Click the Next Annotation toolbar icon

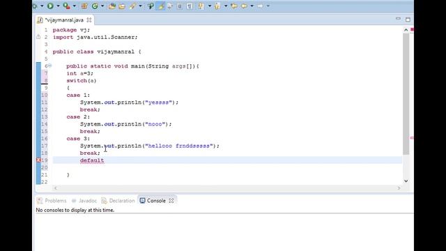201,6
